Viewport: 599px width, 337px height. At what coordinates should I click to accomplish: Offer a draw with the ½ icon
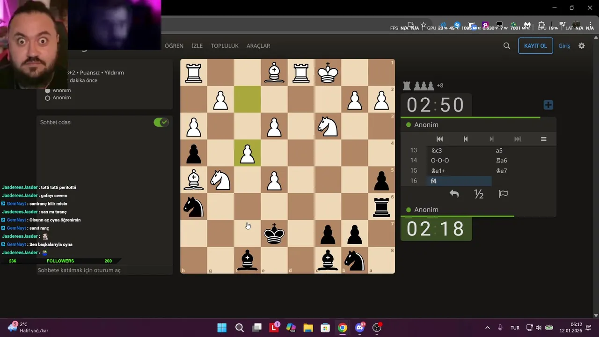tap(479, 194)
